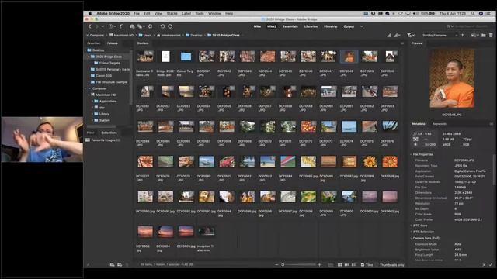
Task: Switch to Libraries workspace
Action: pyautogui.click(x=311, y=26)
